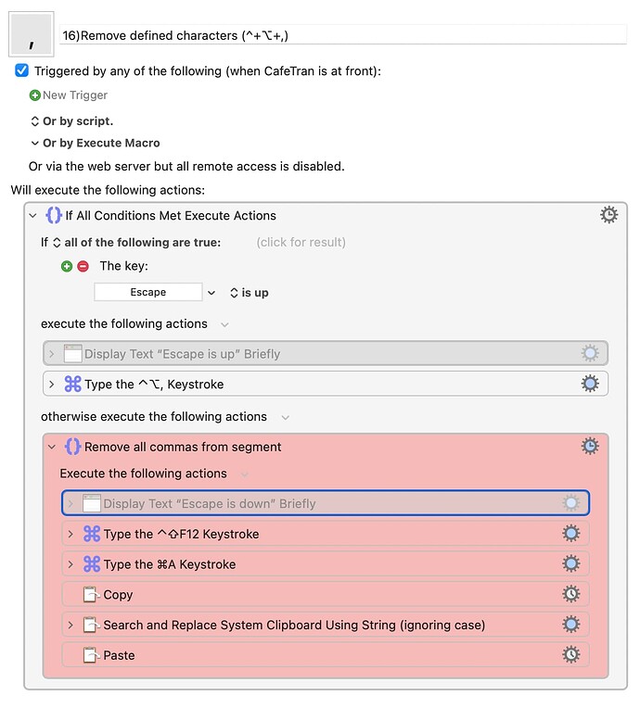The image size is (640, 708).
Task: Expand the Display Text 'Escape is up' action
Action: 52,354
